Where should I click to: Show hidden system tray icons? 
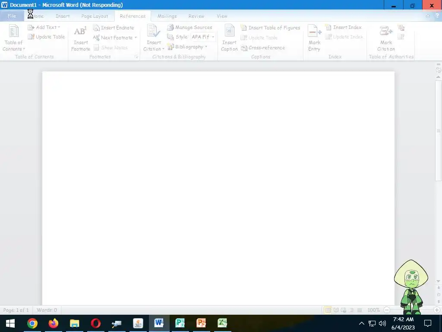point(361,323)
